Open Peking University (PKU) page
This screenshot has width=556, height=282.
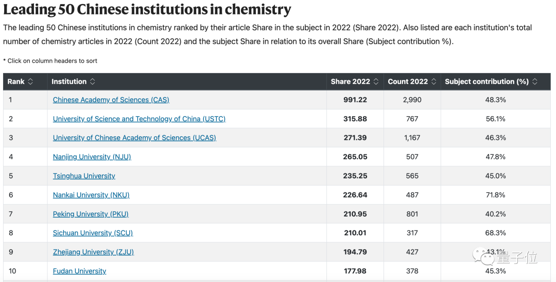(x=91, y=214)
